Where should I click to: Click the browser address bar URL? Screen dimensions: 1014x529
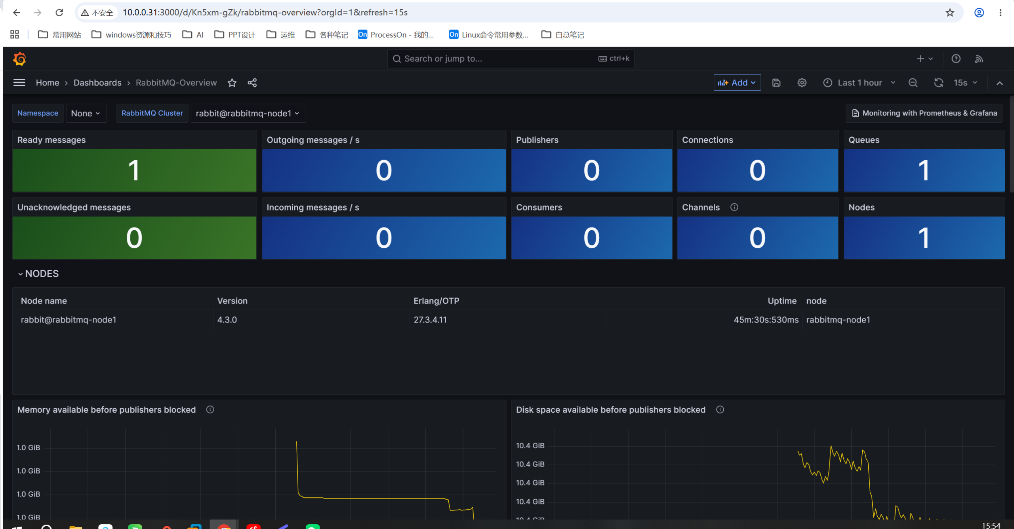tap(265, 13)
